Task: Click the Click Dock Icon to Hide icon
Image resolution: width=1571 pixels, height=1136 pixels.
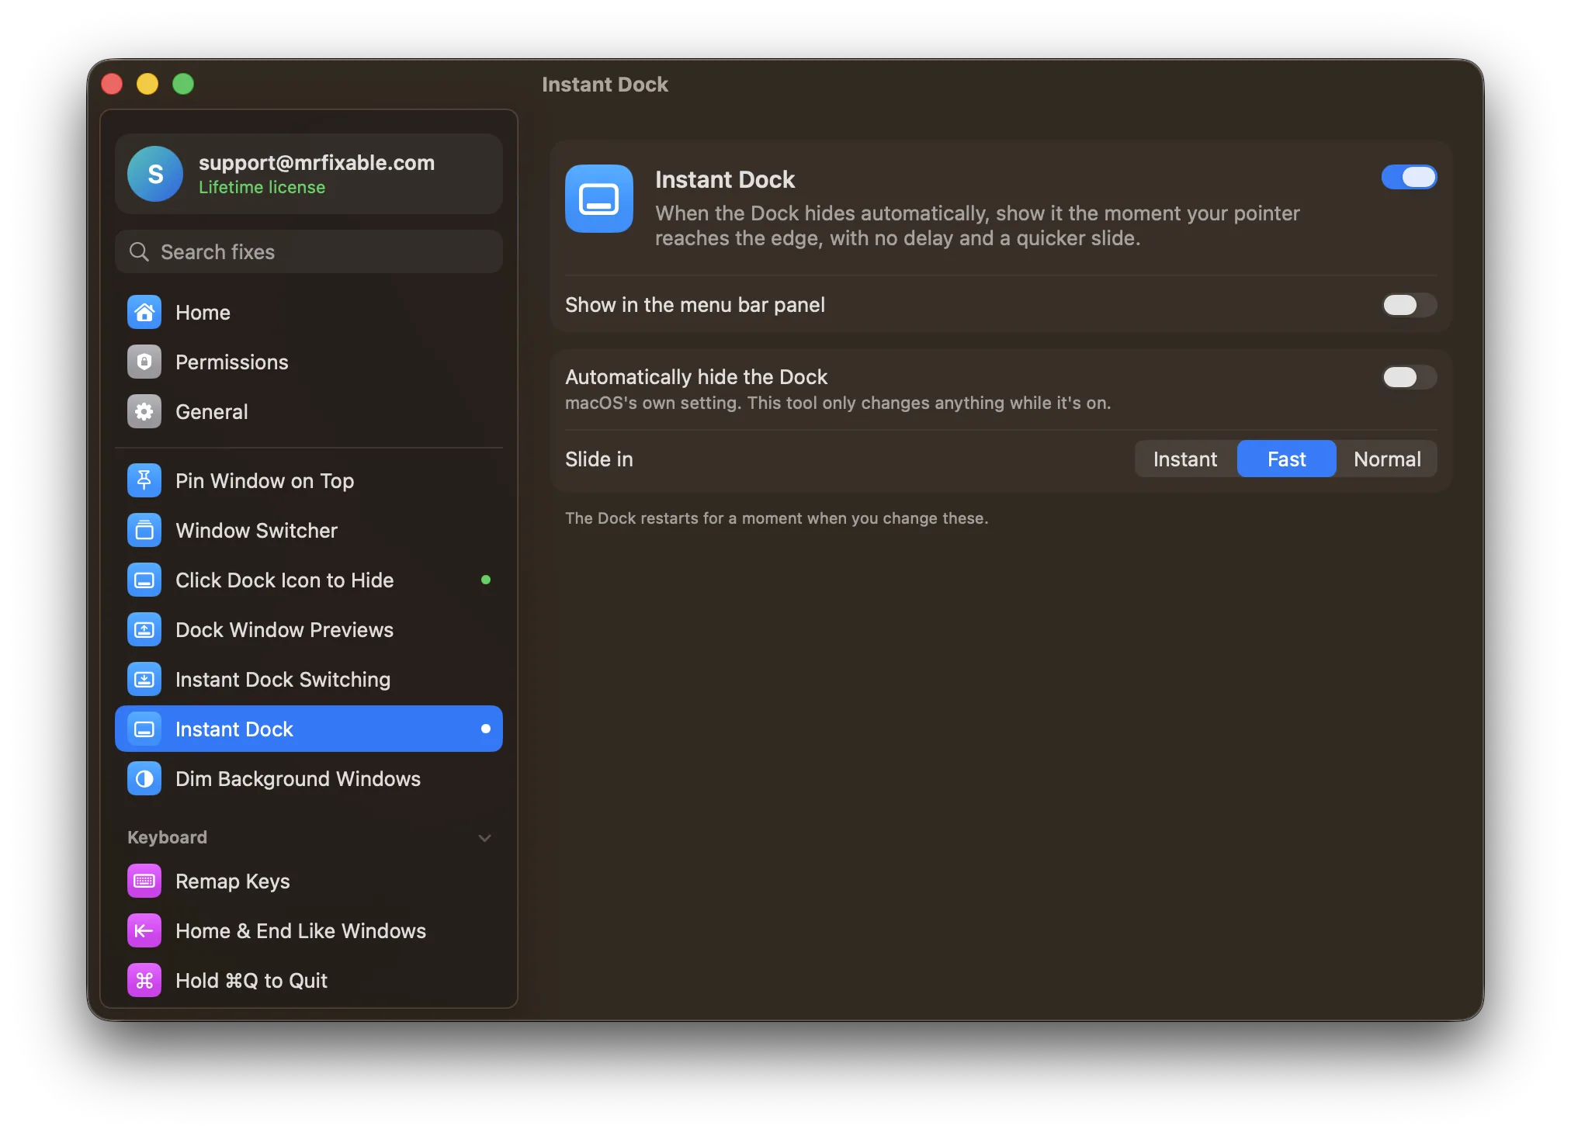Action: click(x=144, y=580)
